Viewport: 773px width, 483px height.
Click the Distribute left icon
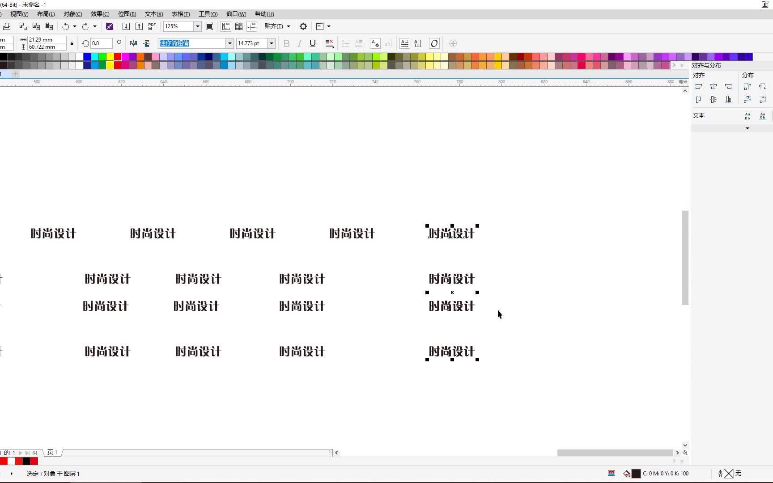click(x=748, y=86)
